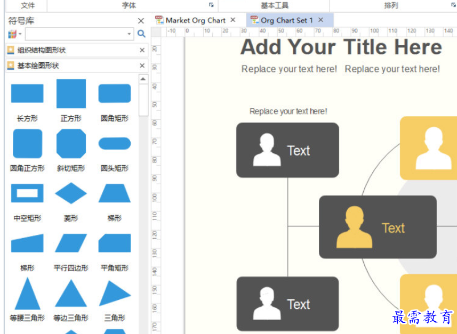Image resolution: width=457 pixels, height=334 pixels.
Task: Expand the symbol search dropdown arrow
Action: click(129, 34)
